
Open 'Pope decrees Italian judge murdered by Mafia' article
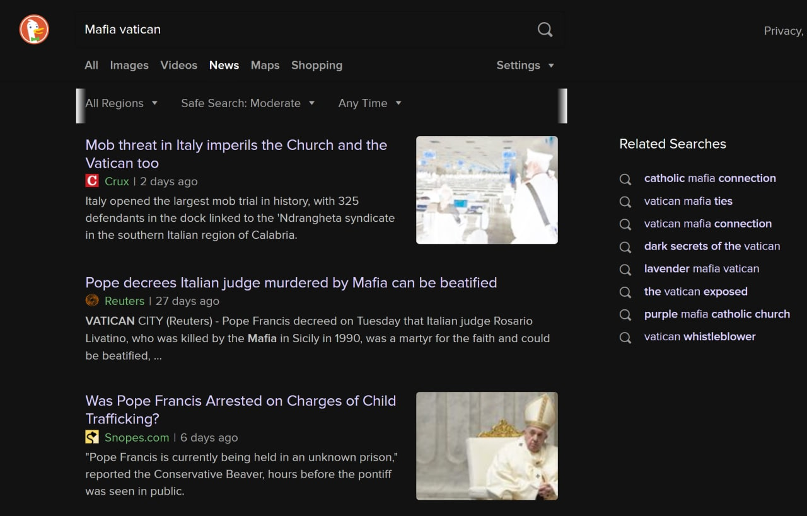pyautogui.click(x=291, y=283)
